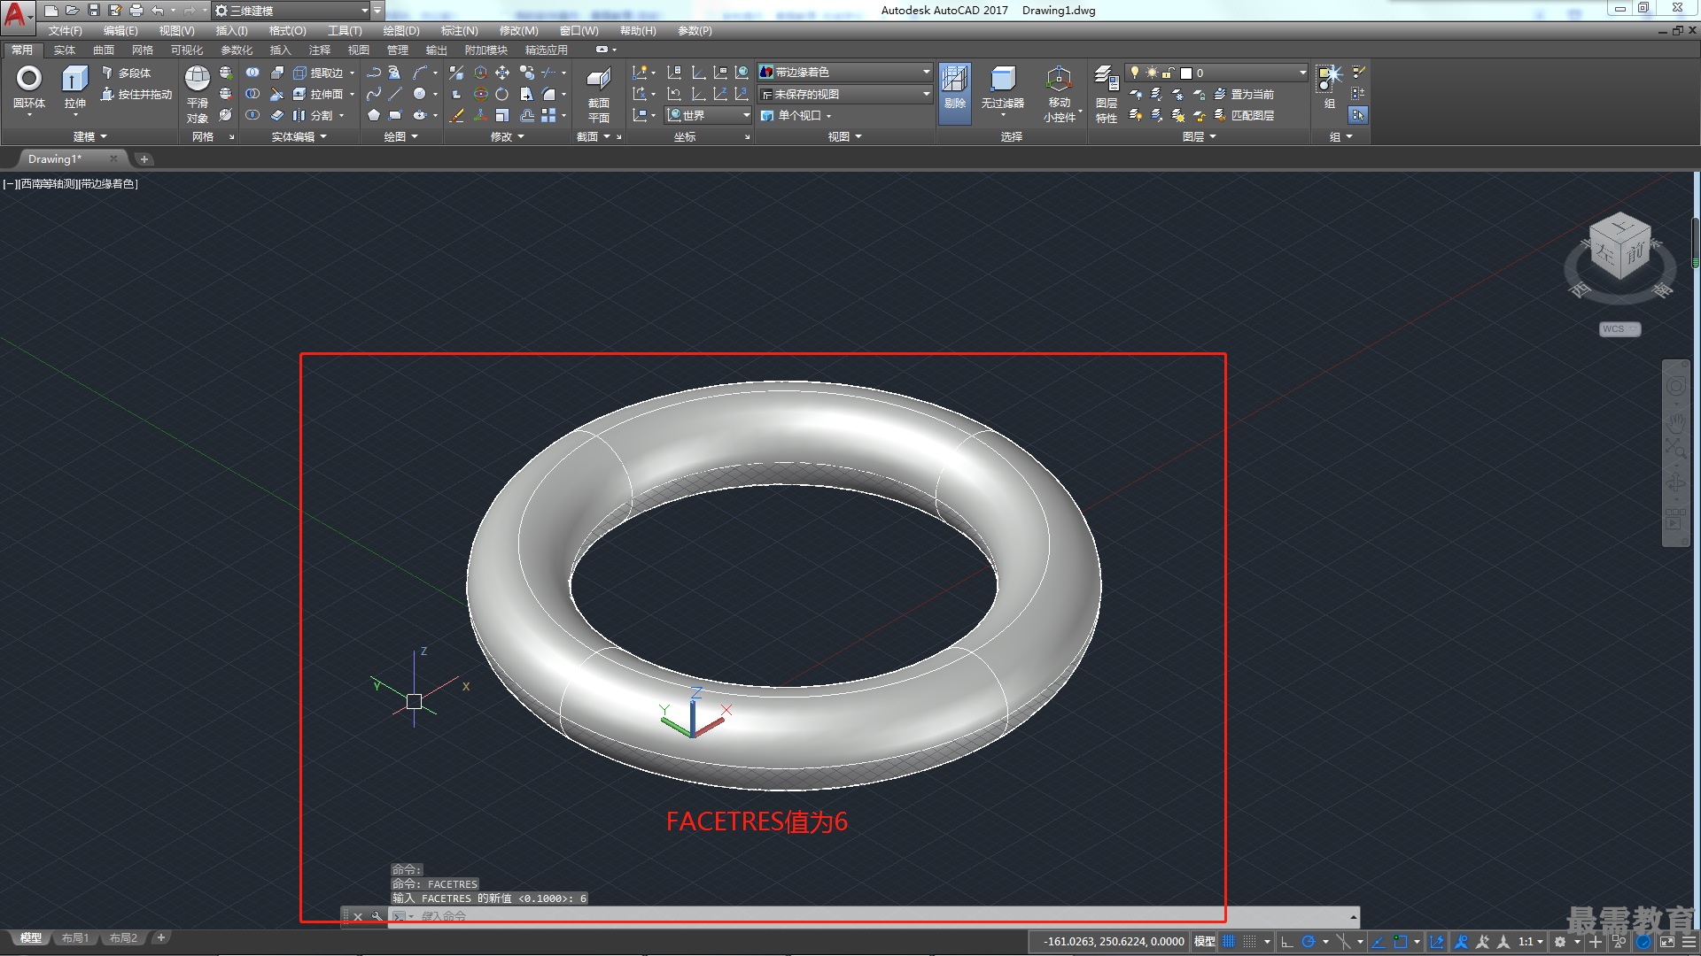Image resolution: width=1701 pixels, height=956 pixels.
Task: Switch to the 实体 ribbon tab
Action: 65,50
